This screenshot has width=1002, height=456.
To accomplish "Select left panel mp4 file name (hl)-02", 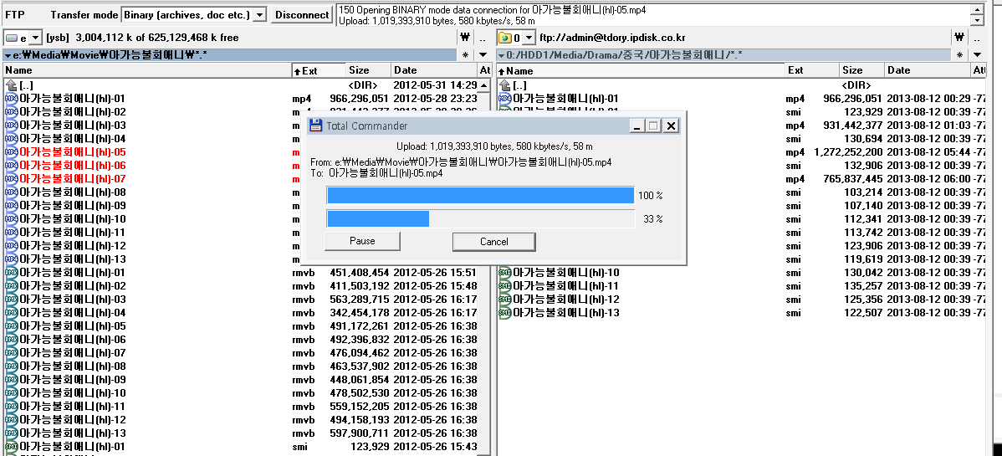I will click(x=72, y=112).
